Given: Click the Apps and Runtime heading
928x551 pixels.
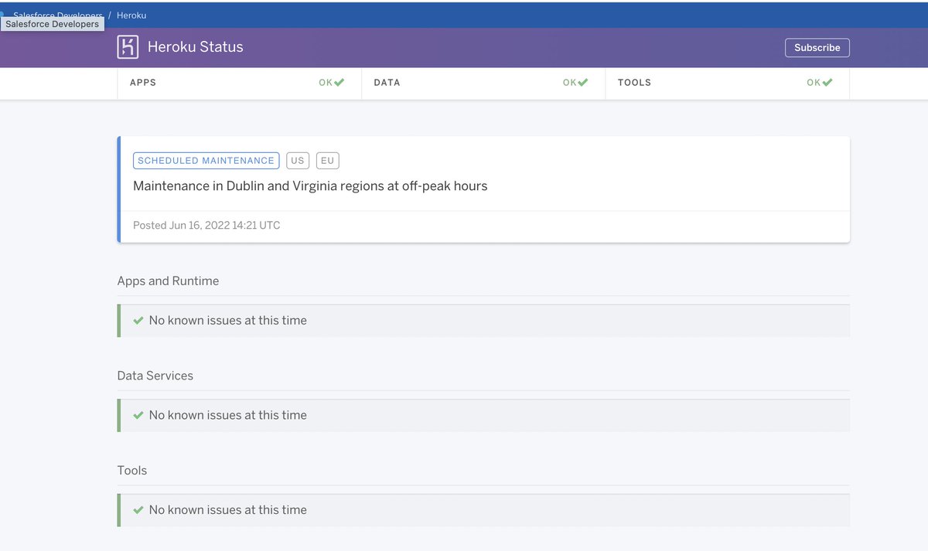Looking at the screenshot, I should [168, 281].
